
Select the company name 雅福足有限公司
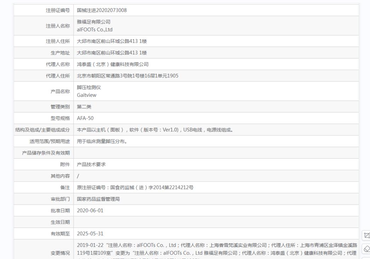[94, 22]
